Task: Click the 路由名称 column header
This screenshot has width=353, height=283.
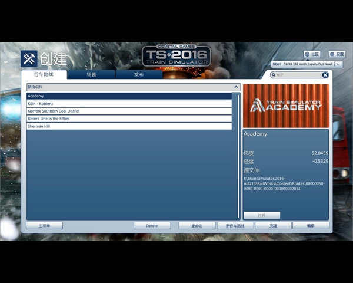Action: (x=134, y=87)
